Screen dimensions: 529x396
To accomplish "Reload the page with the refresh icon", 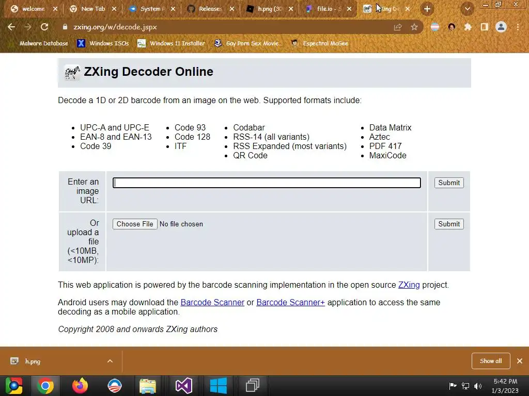I will (44, 27).
